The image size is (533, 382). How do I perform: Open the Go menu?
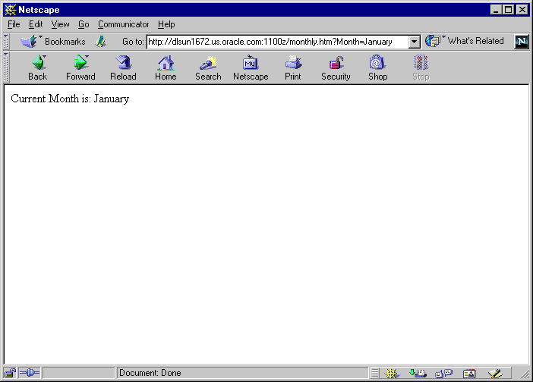(x=84, y=24)
